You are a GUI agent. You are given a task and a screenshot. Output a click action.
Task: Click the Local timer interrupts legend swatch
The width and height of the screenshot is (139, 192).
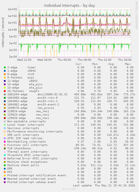5,125
